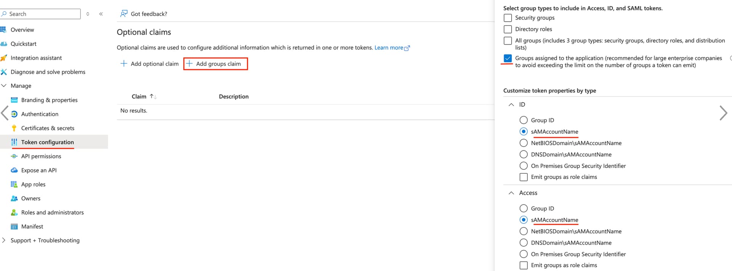Select Group ID radio under ID
This screenshot has width=732, height=271.
(524, 120)
